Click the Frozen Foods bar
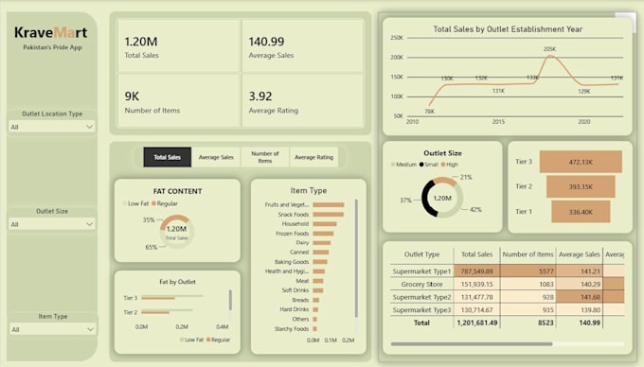The image size is (644, 367). [323, 234]
